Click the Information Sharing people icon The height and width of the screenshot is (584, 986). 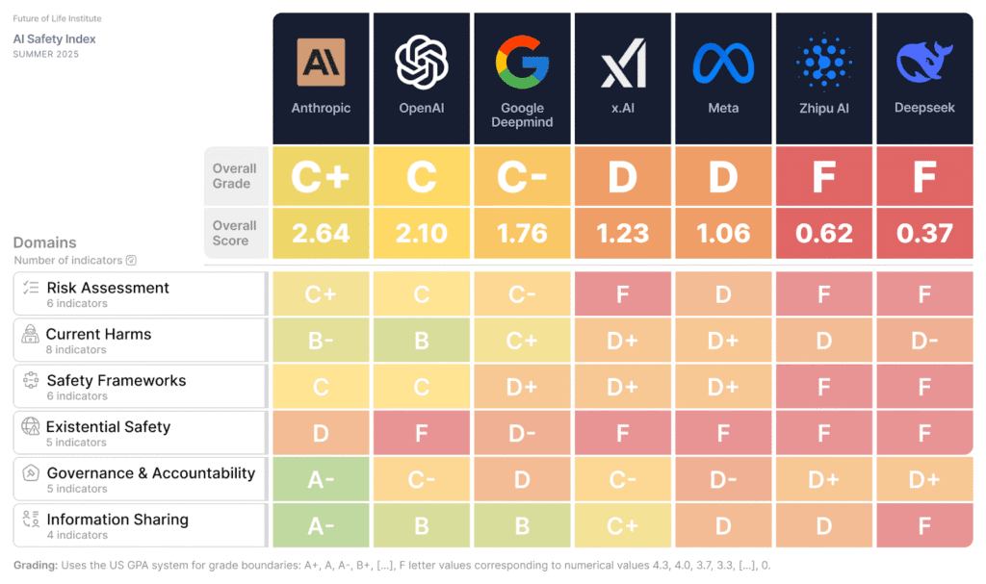pyautogui.click(x=31, y=520)
